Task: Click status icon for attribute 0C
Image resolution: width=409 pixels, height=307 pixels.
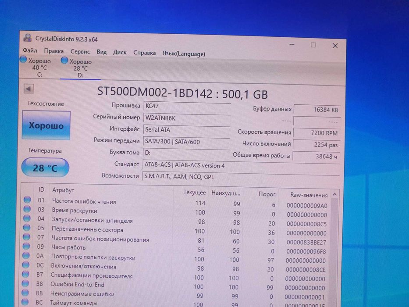Action: 25,264
